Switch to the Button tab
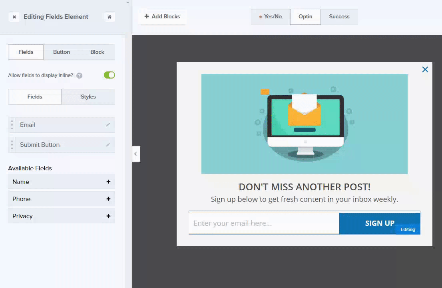Screen dimensions: 442x288 pos(62,52)
